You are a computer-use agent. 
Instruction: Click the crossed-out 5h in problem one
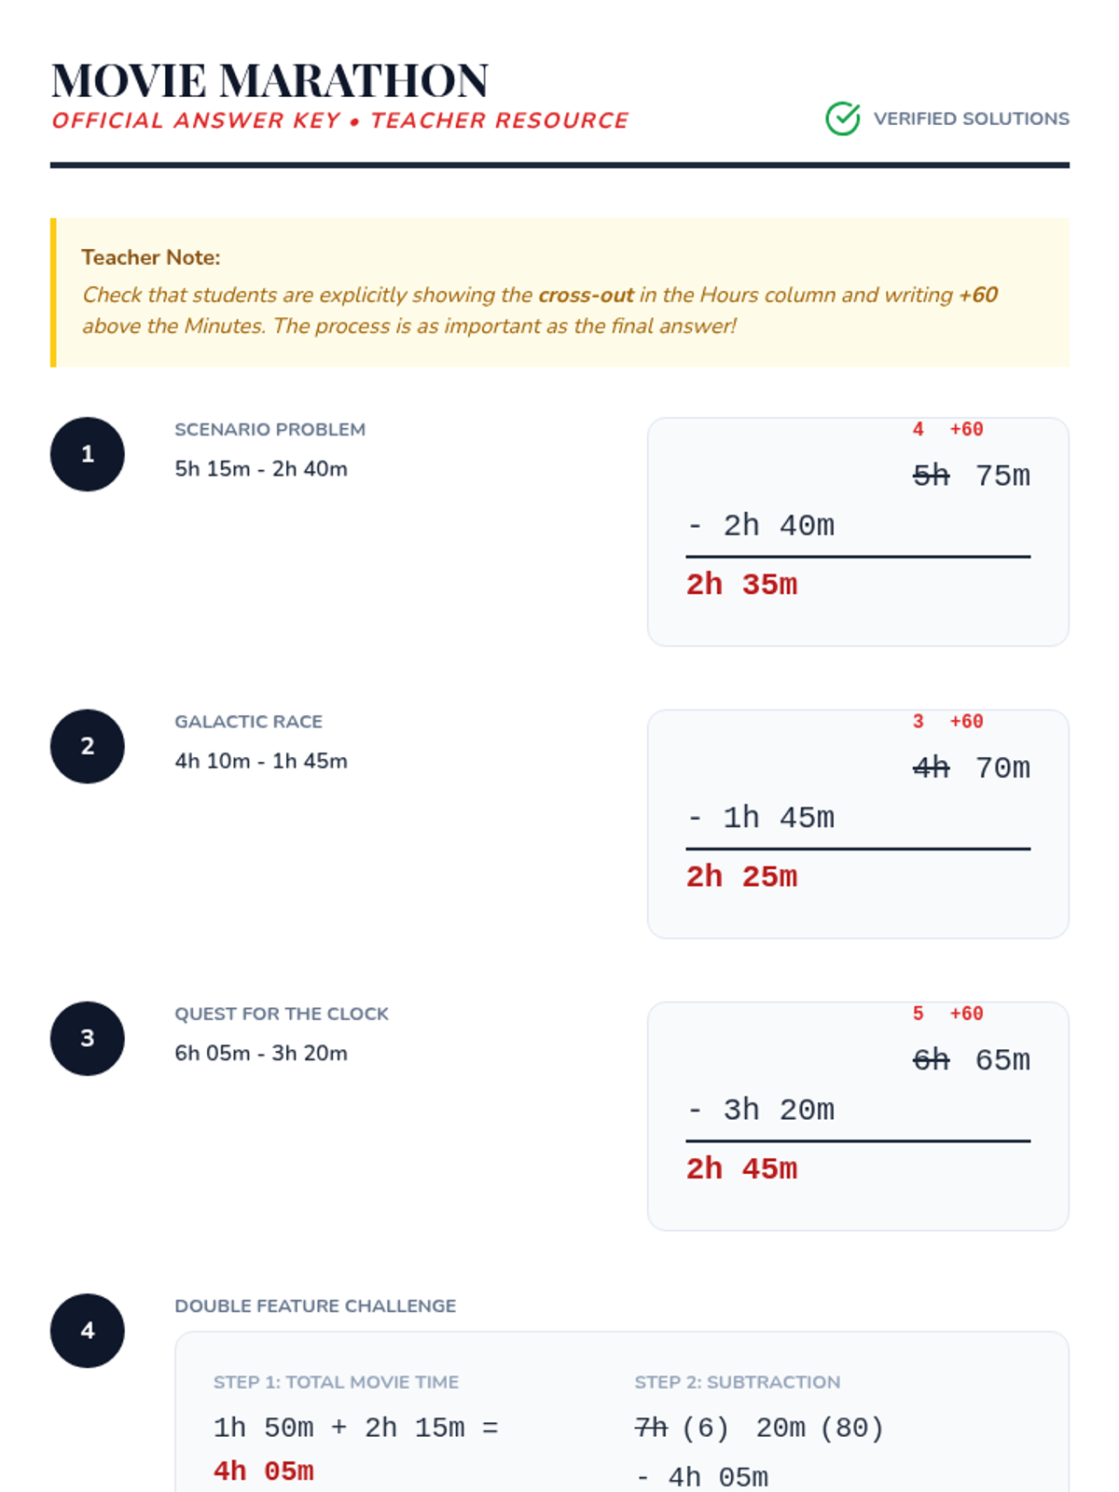pyautogui.click(x=931, y=476)
